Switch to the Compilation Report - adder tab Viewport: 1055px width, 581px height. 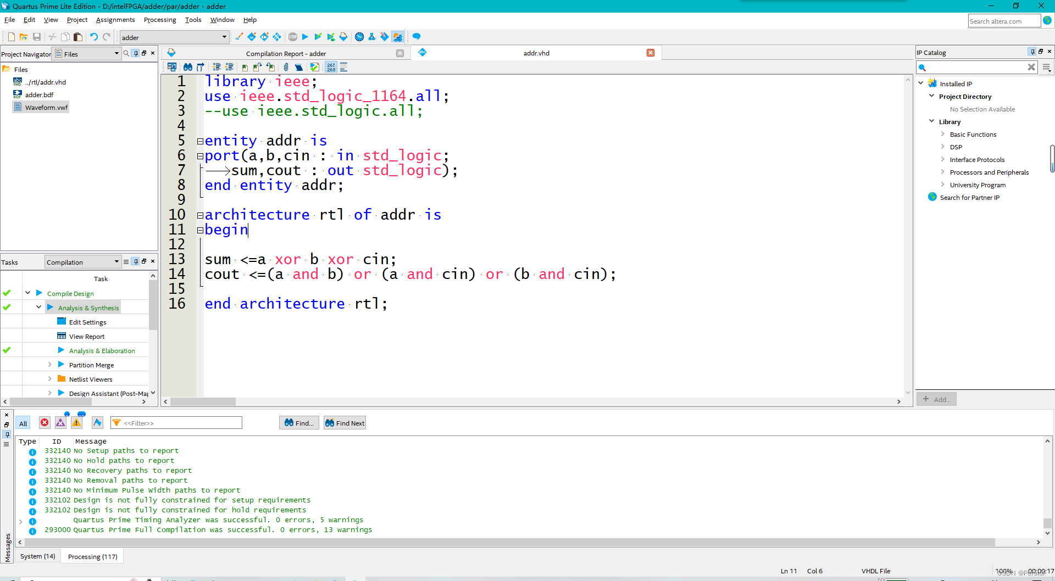(x=286, y=53)
